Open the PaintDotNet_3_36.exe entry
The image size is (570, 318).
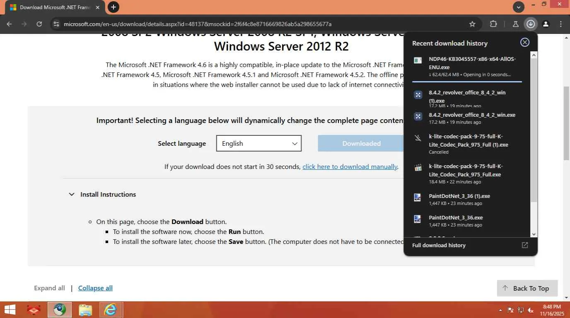(467, 221)
